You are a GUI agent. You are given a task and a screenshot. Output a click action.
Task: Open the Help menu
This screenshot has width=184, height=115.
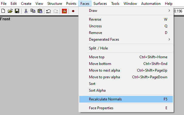[x=169, y=4]
